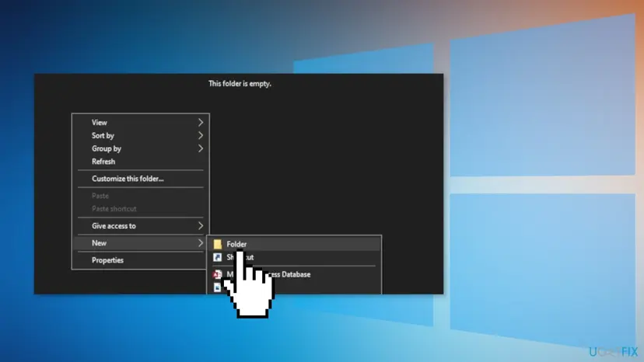Click the Shortcut icon in submenu

tap(217, 257)
